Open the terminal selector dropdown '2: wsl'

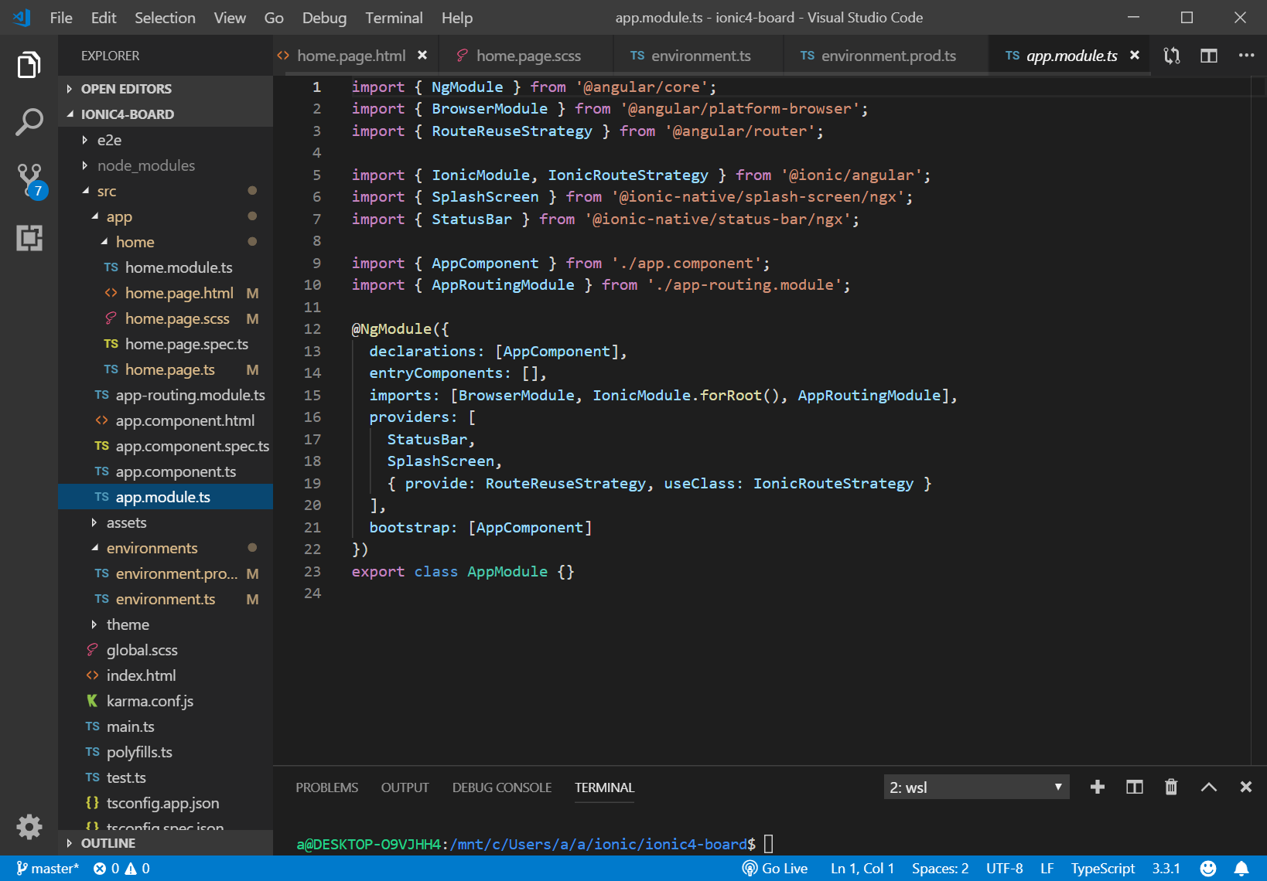click(976, 787)
